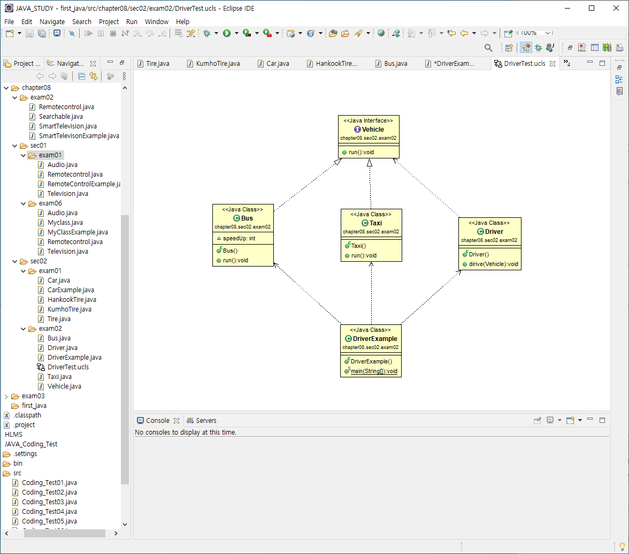Open the Debug dropdown arrow
This screenshot has height=554, width=629.
[216, 33]
